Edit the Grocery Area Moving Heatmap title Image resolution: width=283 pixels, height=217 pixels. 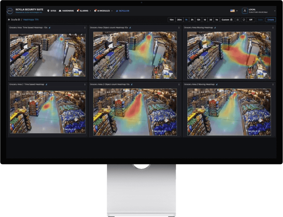[x=215, y=28]
